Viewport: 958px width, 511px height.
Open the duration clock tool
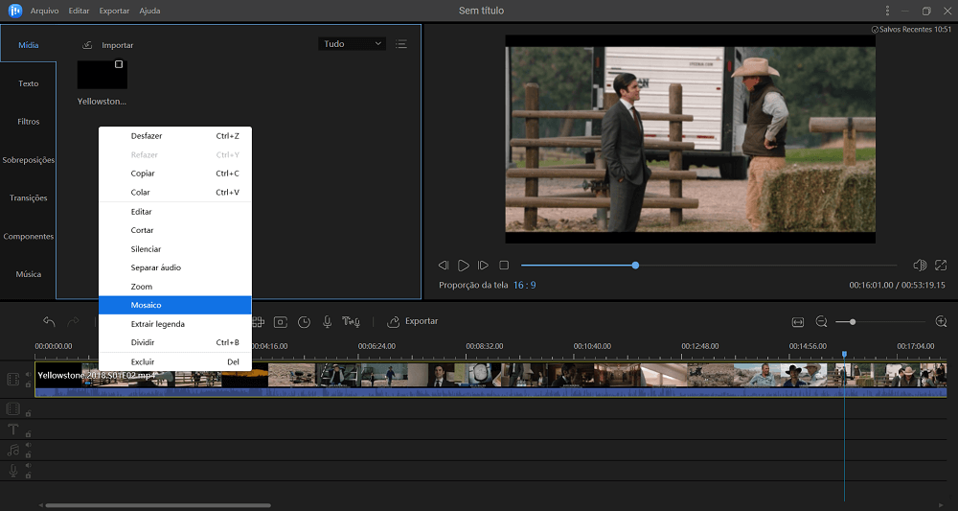point(304,321)
